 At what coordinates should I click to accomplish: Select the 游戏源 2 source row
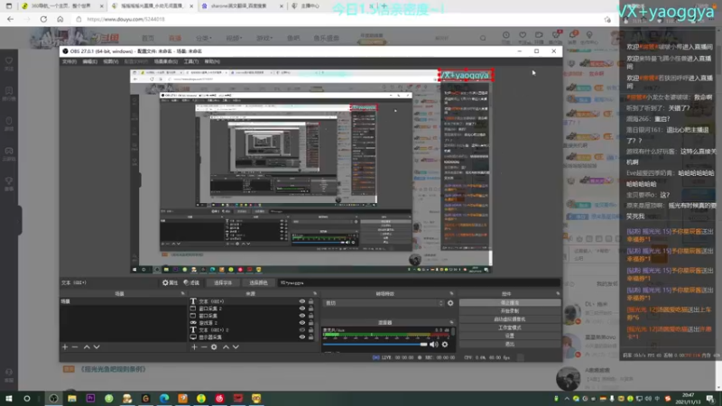(254, 323)
